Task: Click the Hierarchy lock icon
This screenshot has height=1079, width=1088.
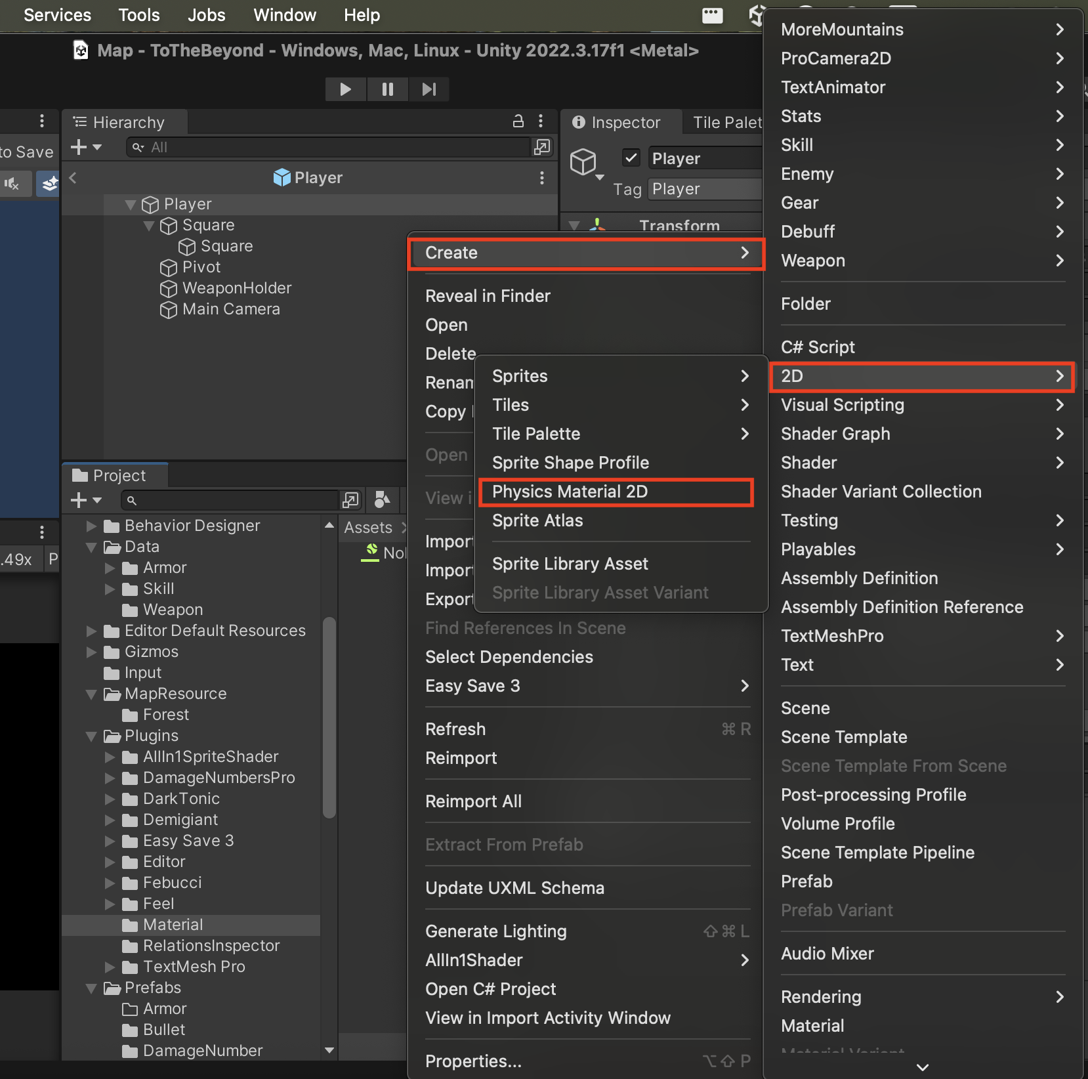Action: 518,121
